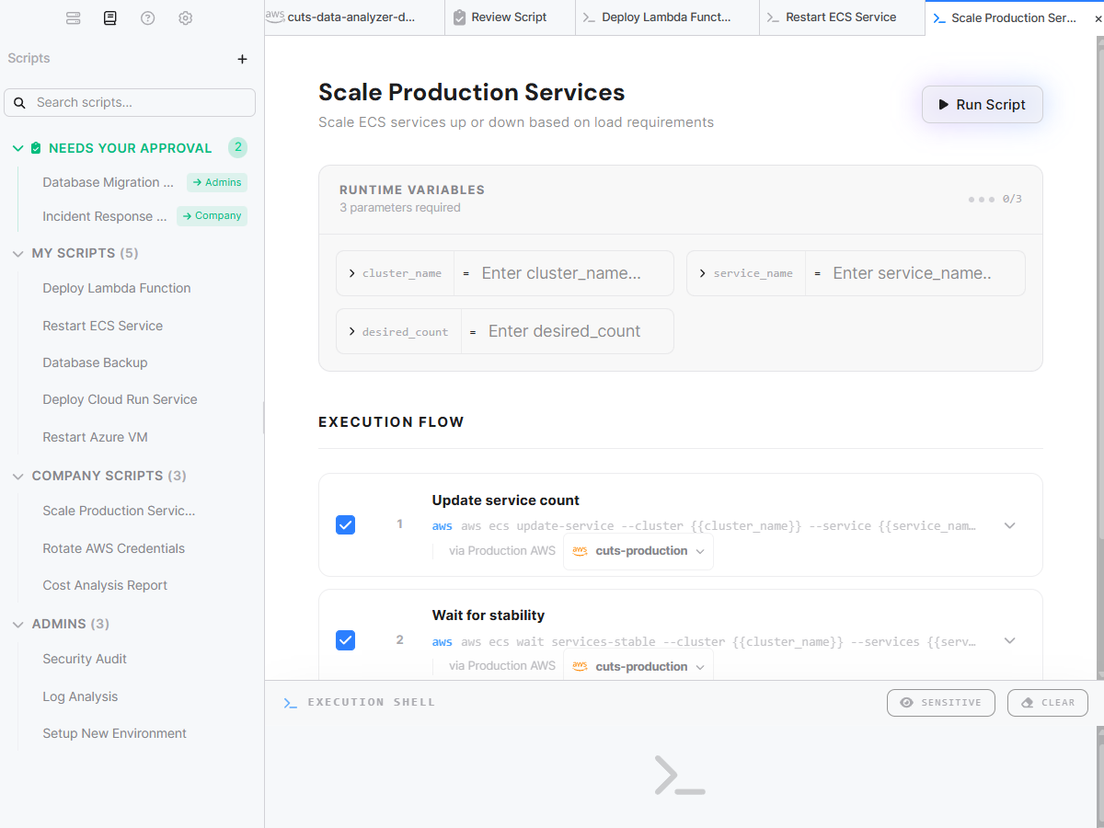The width and height of the screenshot is (1104, 828).
Task: Open cuts-production dropdown in step 1
Action: point(638,551)
